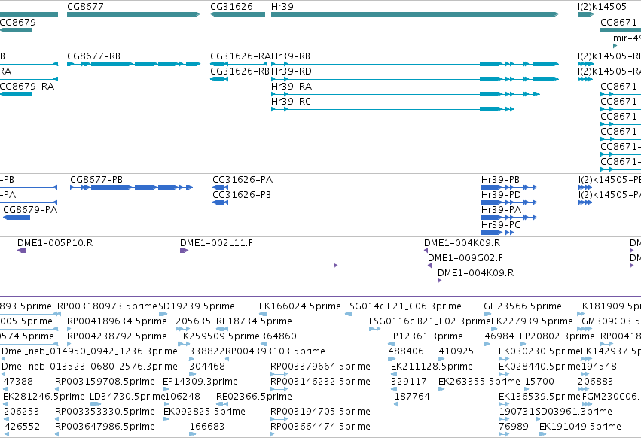Select EST GH23566.5prime
The width and height of the screenshot is (641, 438).
[x=523, y=306]
